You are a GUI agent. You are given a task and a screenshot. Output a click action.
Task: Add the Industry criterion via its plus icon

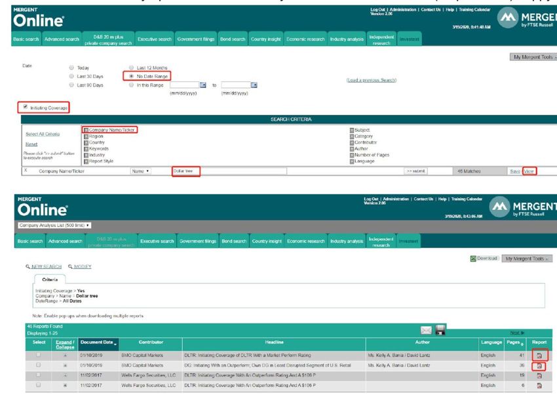86,156
